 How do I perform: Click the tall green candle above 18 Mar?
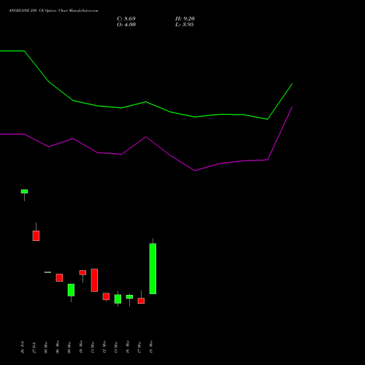(153, 269)
